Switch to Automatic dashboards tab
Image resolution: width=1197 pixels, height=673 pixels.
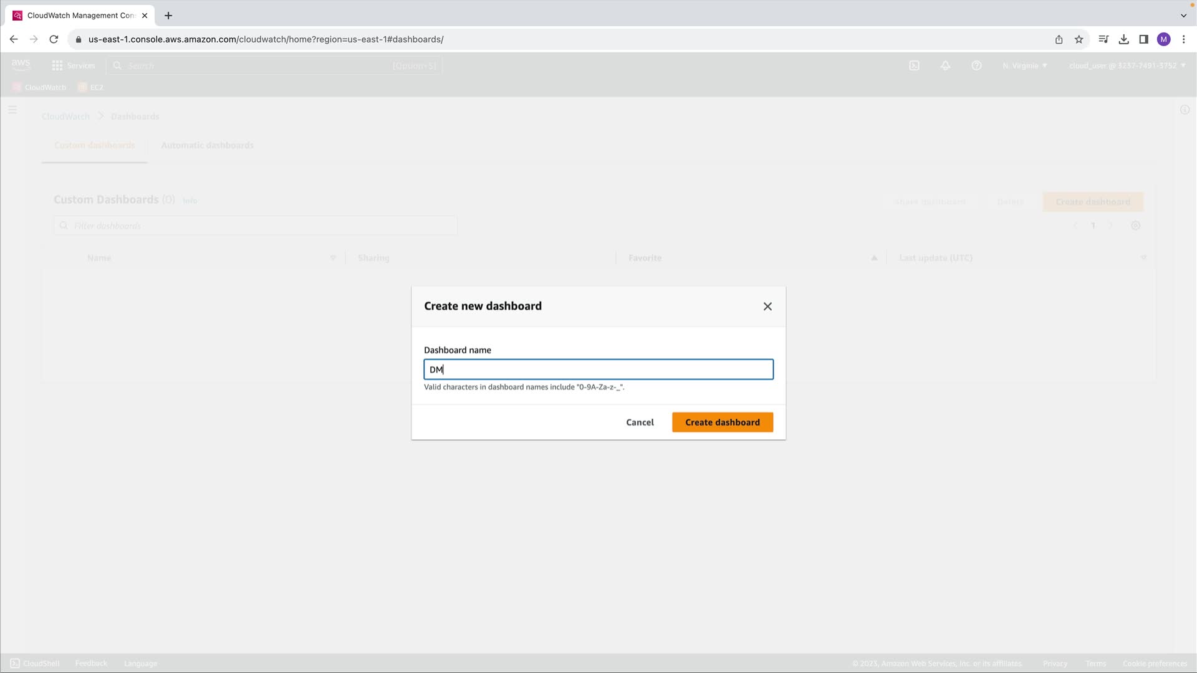click(x=207, y=145)
